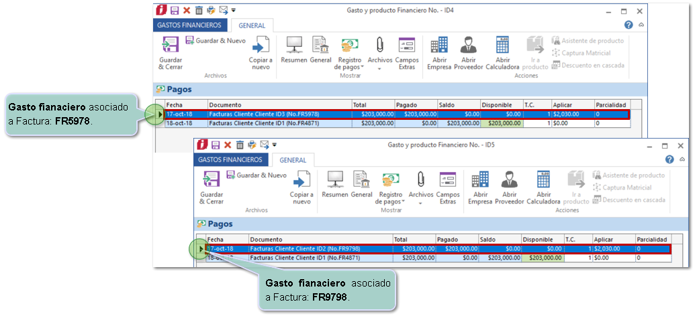
Task: Collapse the ribbon in ID5 window
Action: (682, 159)
